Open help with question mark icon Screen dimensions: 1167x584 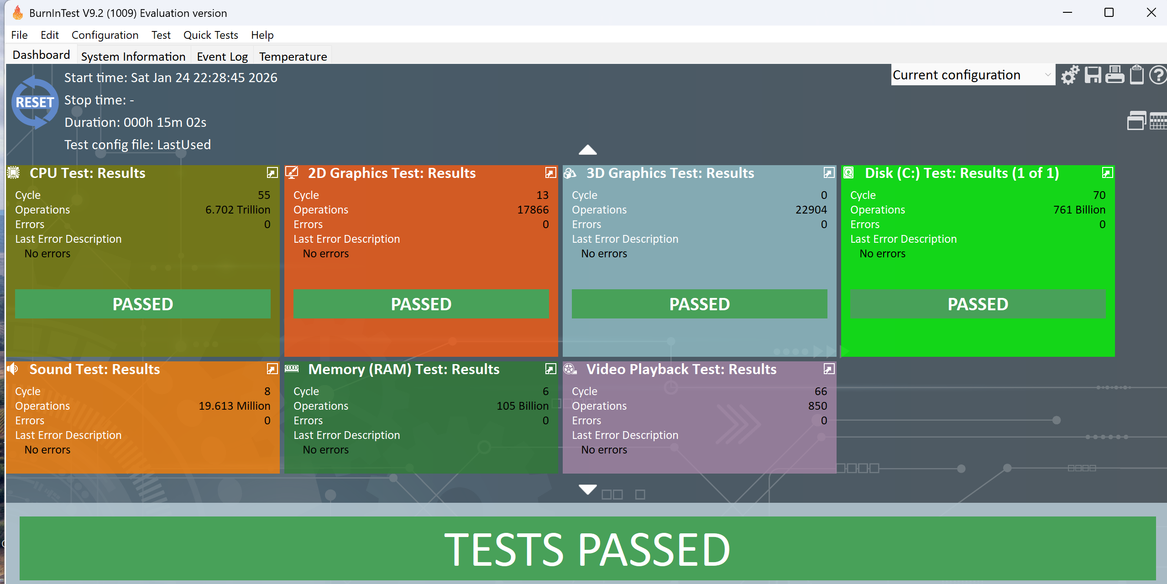[1157, 75]
